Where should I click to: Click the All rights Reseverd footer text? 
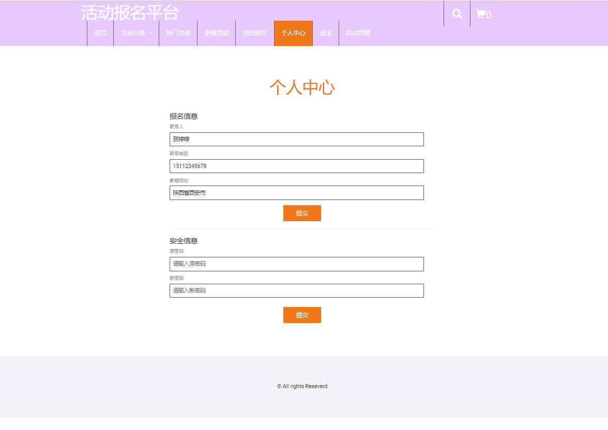pos(302,386)
